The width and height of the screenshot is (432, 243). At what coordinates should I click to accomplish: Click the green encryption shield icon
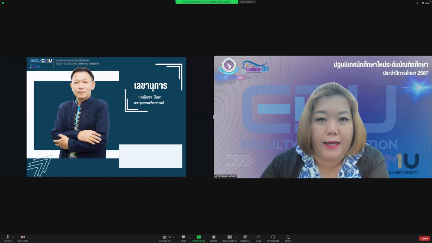(3, 3)
